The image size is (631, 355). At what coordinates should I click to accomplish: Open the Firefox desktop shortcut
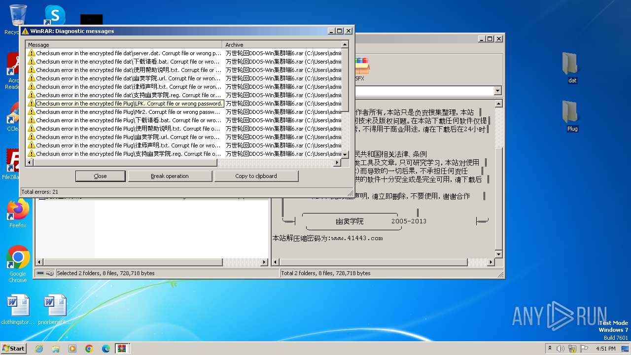(18, 213)
